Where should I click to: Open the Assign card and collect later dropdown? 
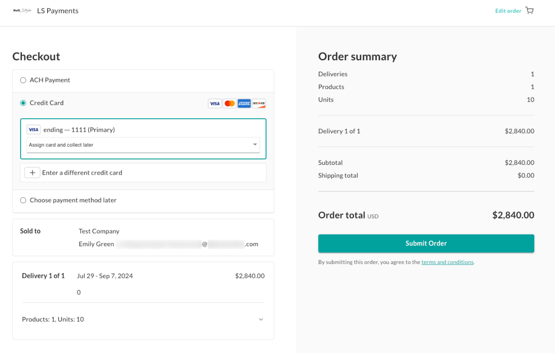point(143,145)
